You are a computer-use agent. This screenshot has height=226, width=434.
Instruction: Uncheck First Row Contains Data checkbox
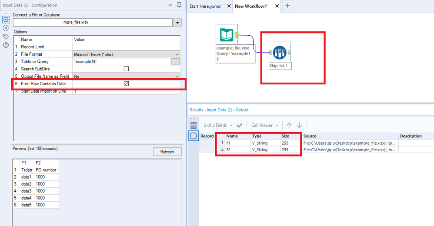(x=126, y=83)
